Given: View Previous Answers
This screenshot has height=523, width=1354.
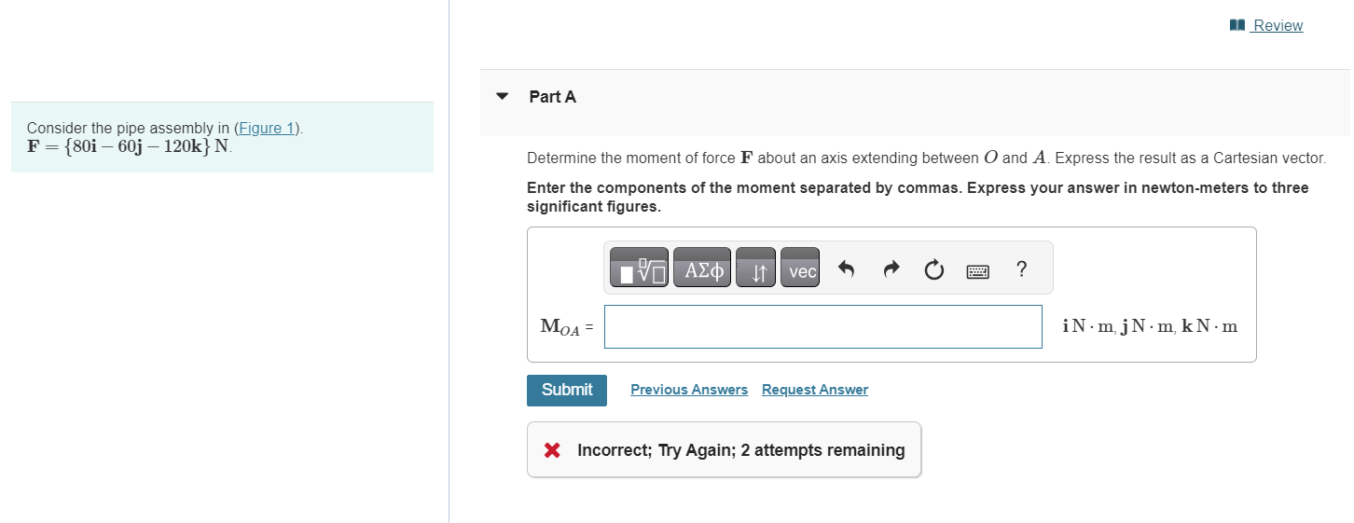Looking at the screenshot, I should [689, 390].
